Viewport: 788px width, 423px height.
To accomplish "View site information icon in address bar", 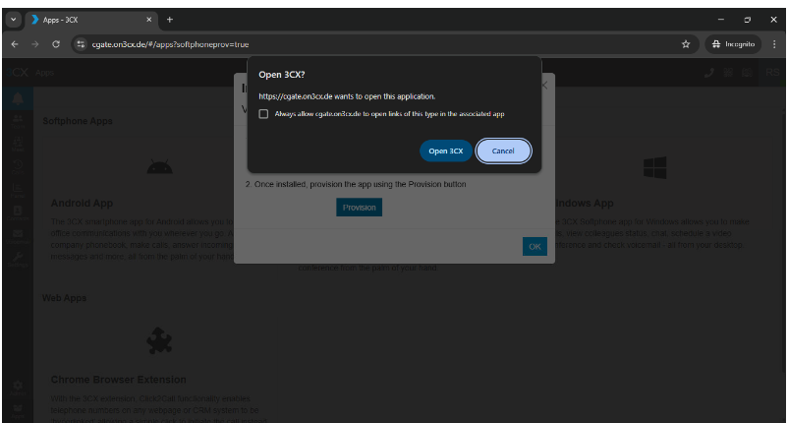I will [82, 44].
